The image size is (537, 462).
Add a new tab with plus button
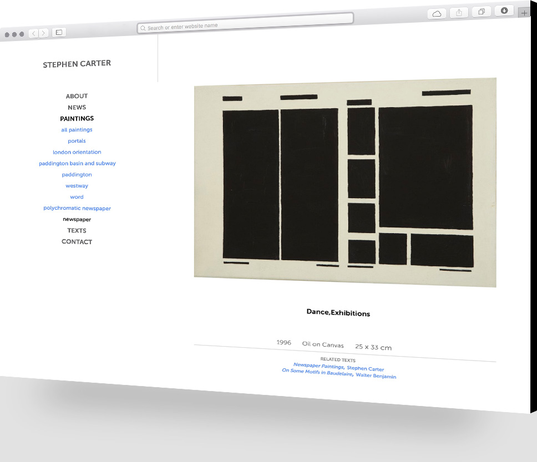point(524,13)
